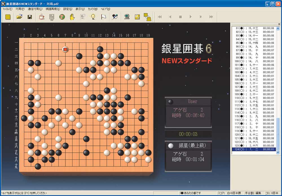Select move 107 in the move list
This screenshot has width=282, height=196.
254,87
